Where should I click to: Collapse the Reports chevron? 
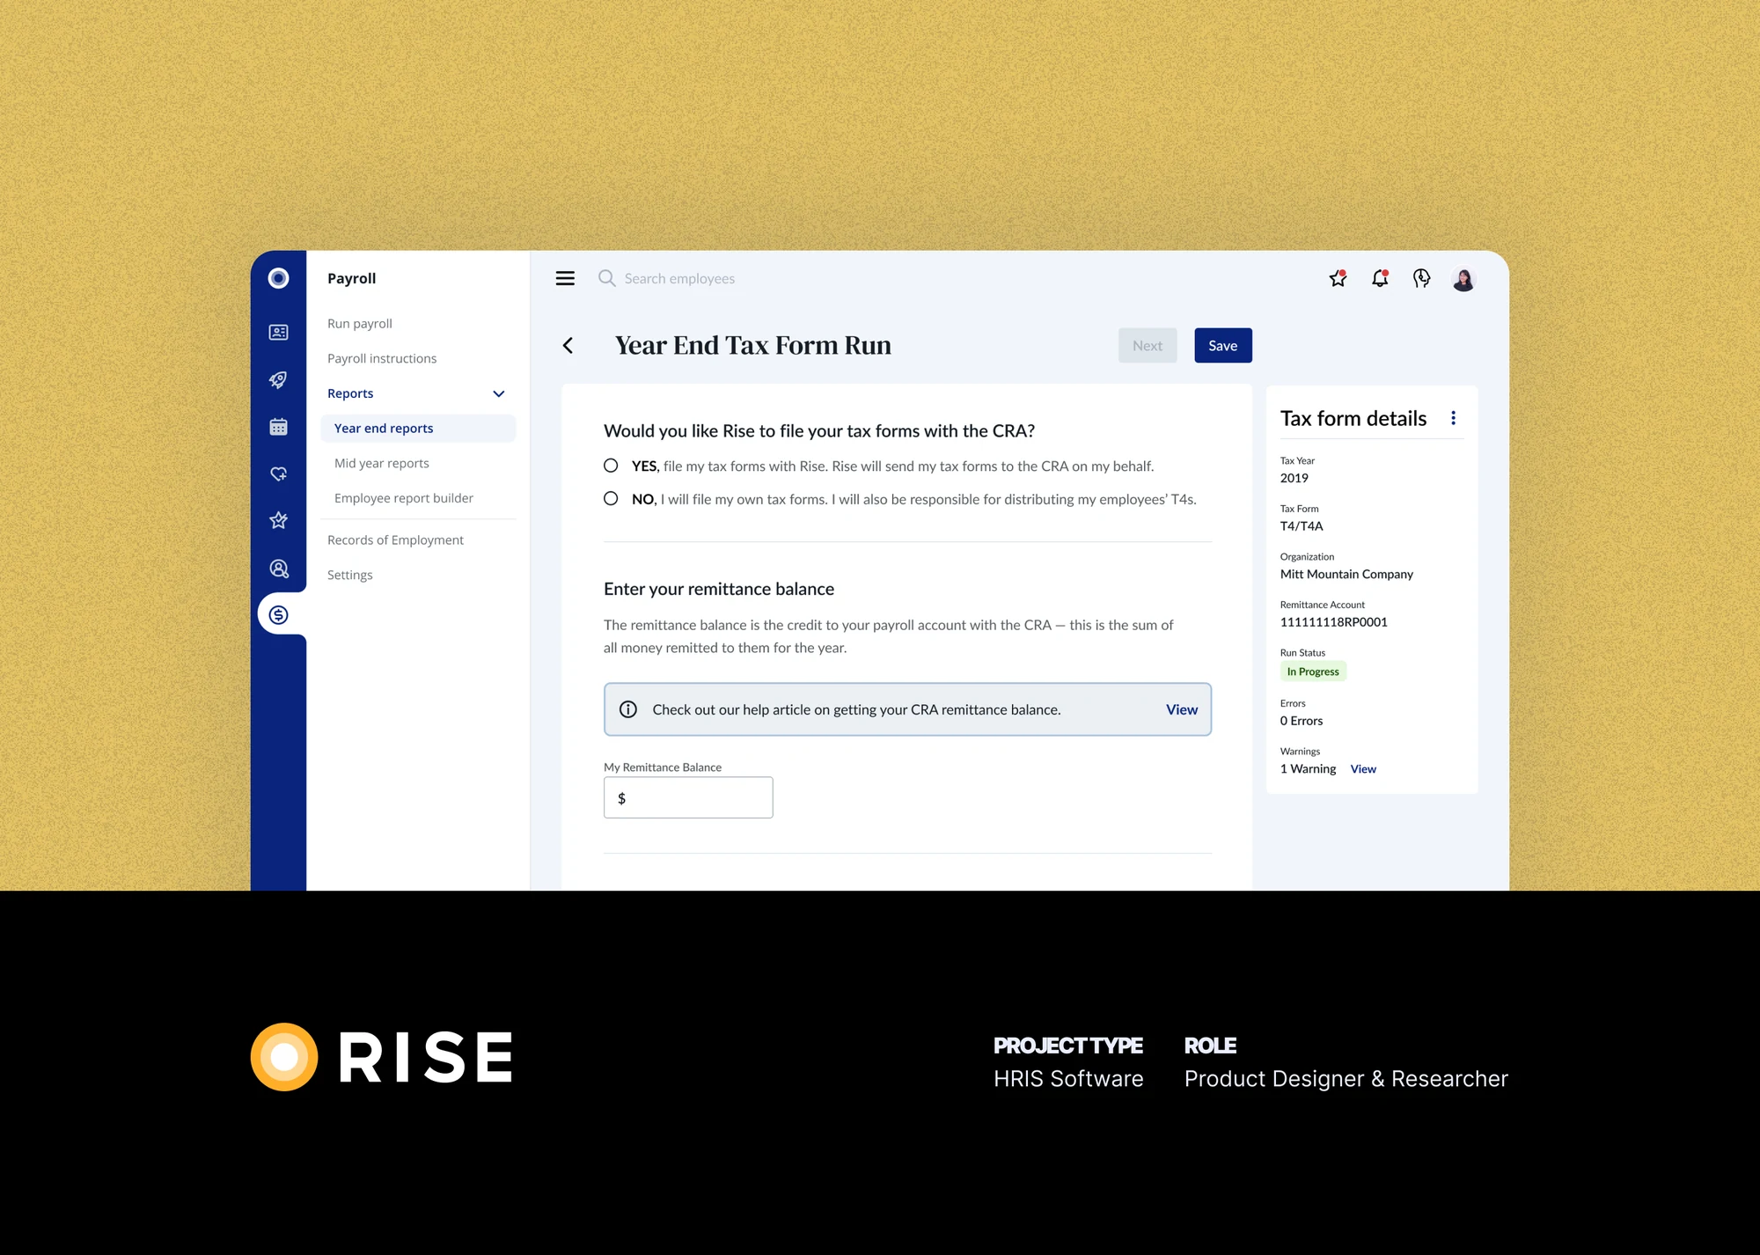tap(498, 393)
